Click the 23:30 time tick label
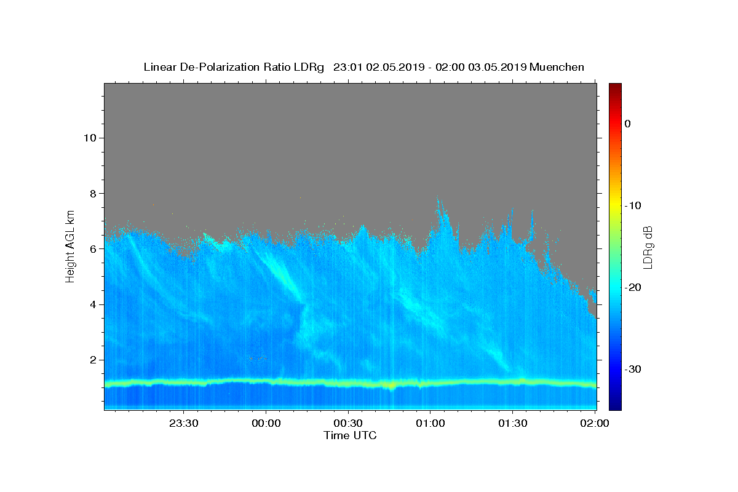The height and width of the screenshot is (492, 738). (x=184, y=423)
